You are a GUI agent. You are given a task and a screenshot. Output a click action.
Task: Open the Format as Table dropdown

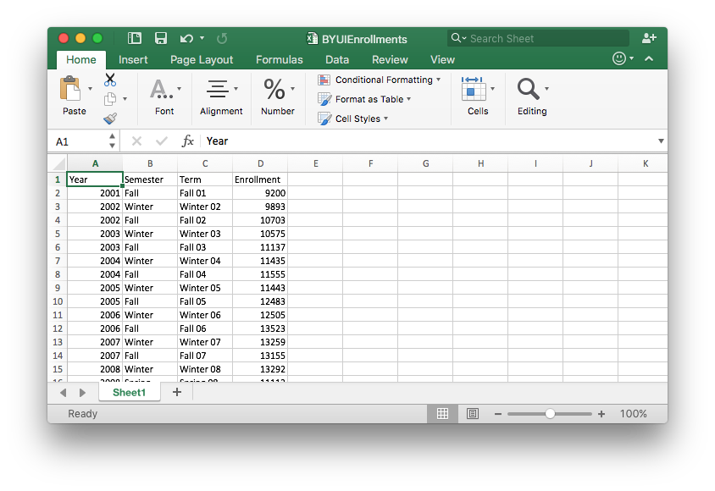(364, 99)
